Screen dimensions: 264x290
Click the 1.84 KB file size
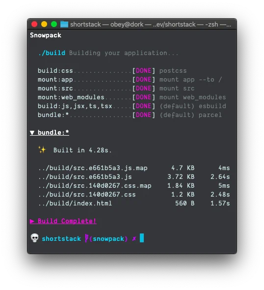pos(181,186)
